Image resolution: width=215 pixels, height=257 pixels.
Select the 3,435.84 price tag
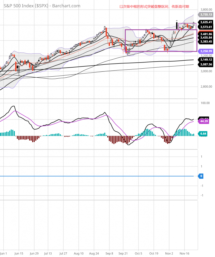point(206,38)
